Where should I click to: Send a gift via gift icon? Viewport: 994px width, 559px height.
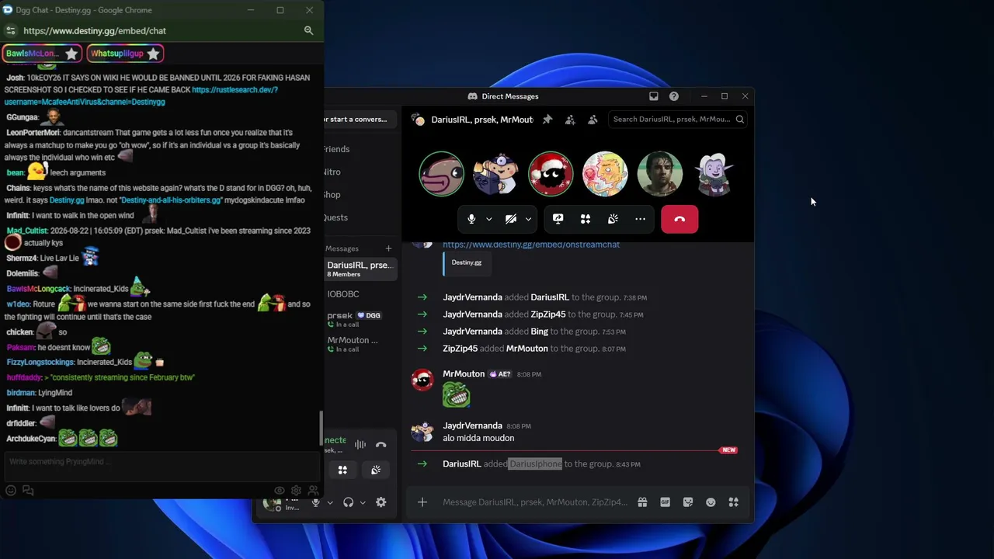642,502
